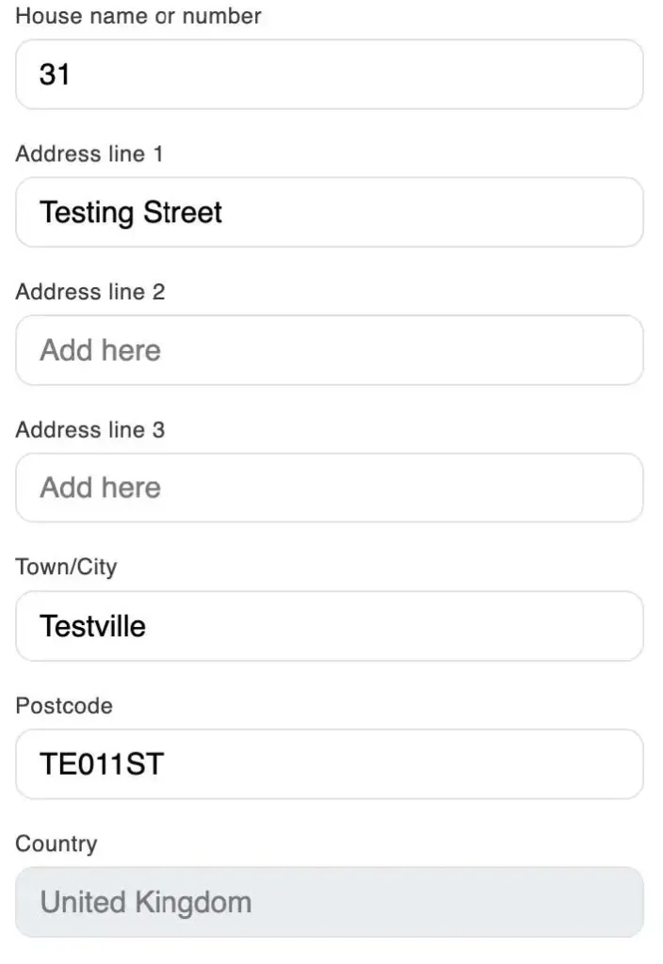This screenshot has height=964, width=663.
Task: Click the Address line 3 field
Action: click(x=330, y=487)
